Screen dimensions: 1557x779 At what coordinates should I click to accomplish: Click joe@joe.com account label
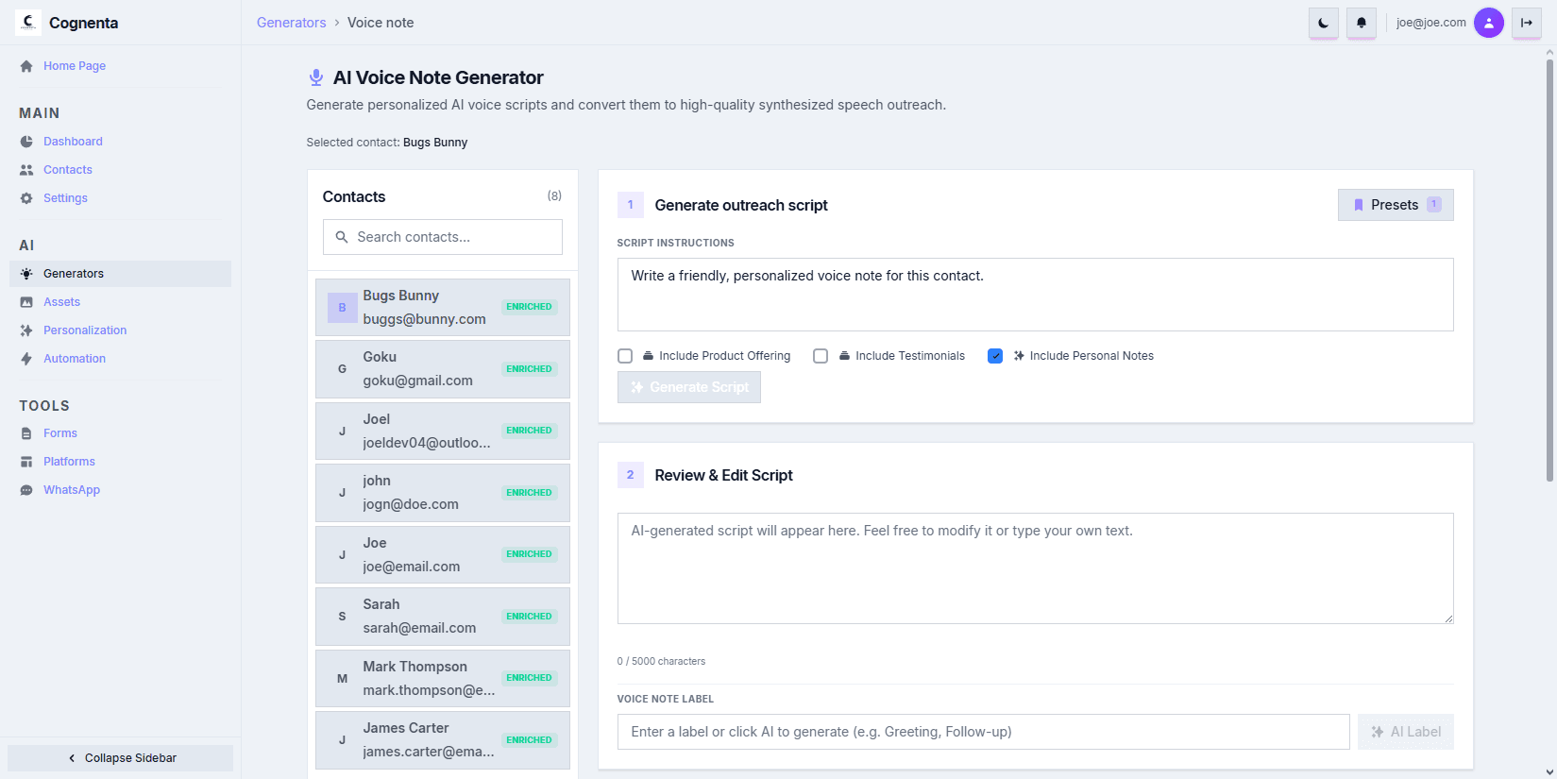[1431, 23]
